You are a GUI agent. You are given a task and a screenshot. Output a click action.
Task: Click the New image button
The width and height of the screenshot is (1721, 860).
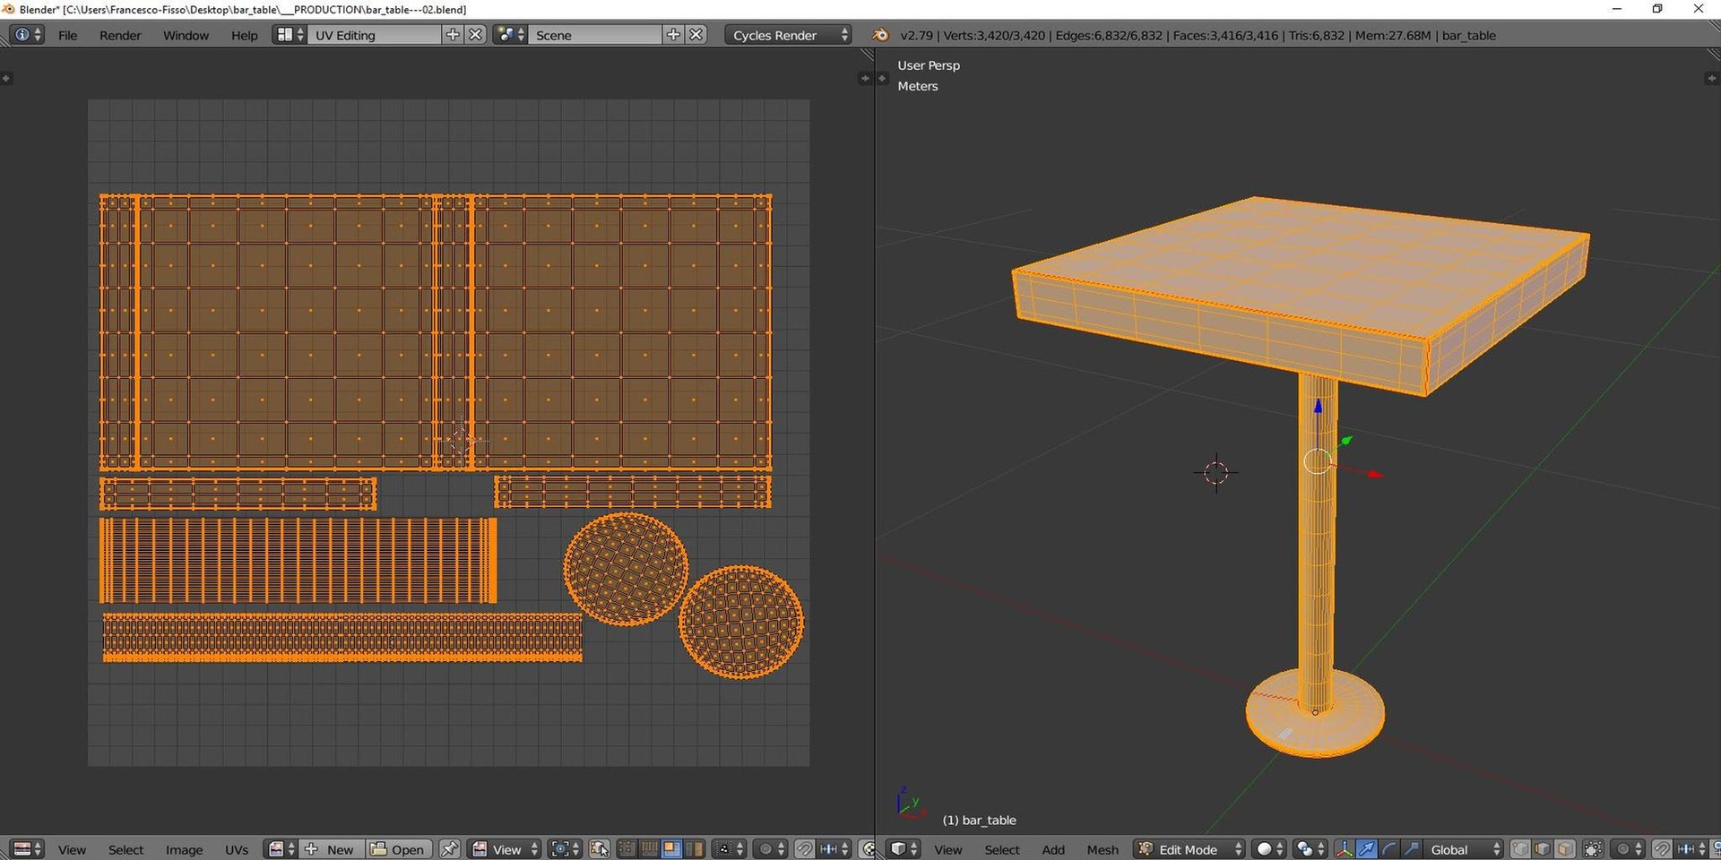(x=339, y=848)
